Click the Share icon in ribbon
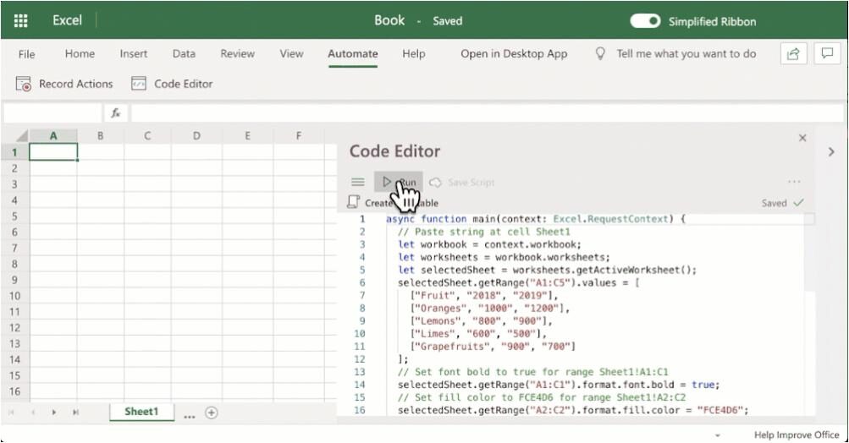 (x=793, y=53)
